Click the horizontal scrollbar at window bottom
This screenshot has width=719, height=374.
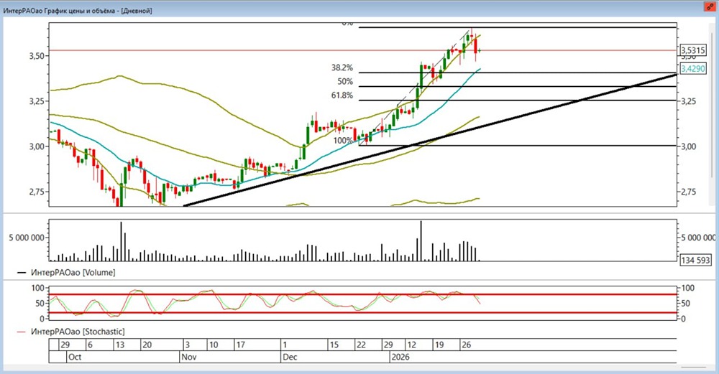pyautogui.click(x=693, y=367)
